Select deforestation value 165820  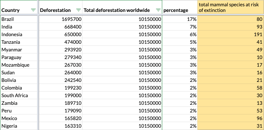(61, 118)
